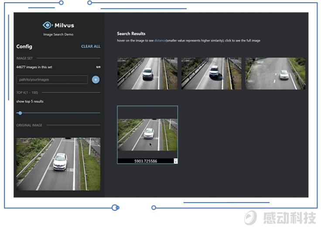Click the 5903.725586 distance value label

(x=145, y=161)
